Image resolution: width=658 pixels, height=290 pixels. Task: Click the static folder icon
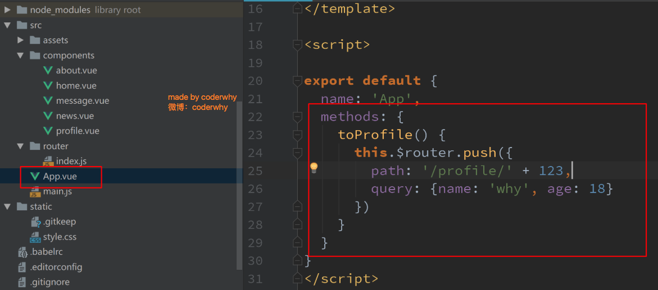coord(22,206)
